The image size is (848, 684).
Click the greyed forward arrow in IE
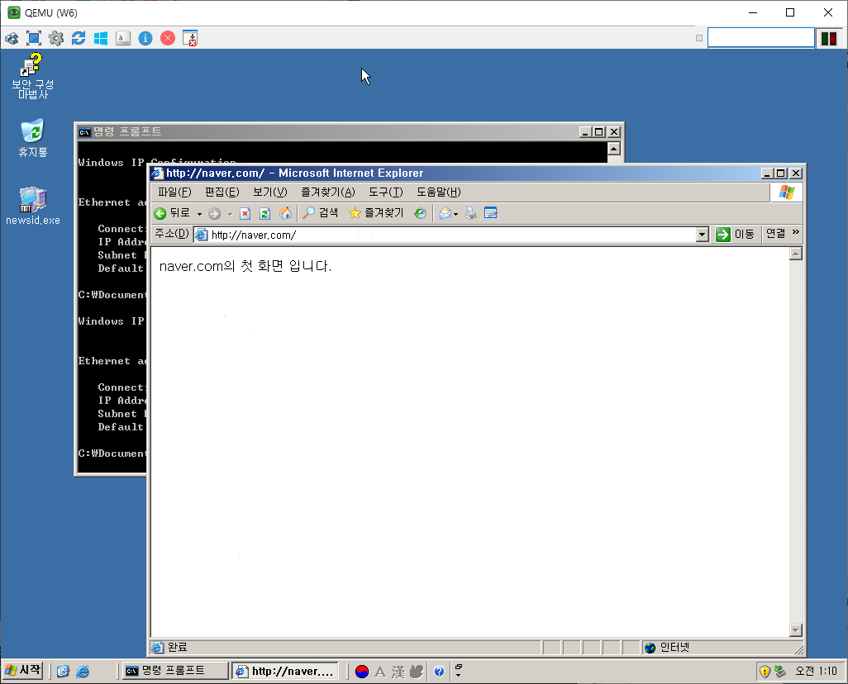[x=215, y=214]
